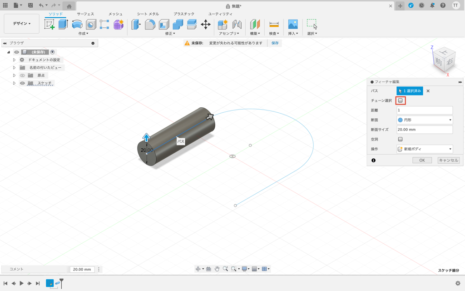Open the job status clock icon
The height and width of the screenshot is (291, 465).
[421, 5]
